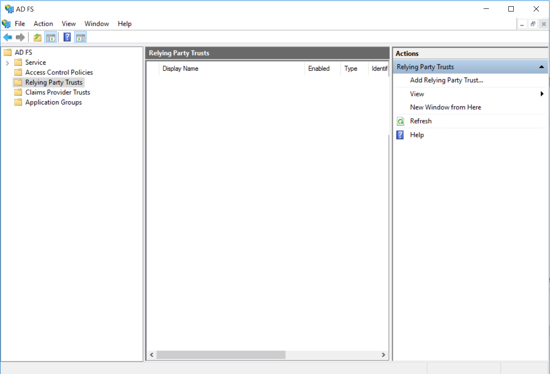Click the AD FS icon beside File menu
This screenshot has height=374, width=550.
coord(6,24)
